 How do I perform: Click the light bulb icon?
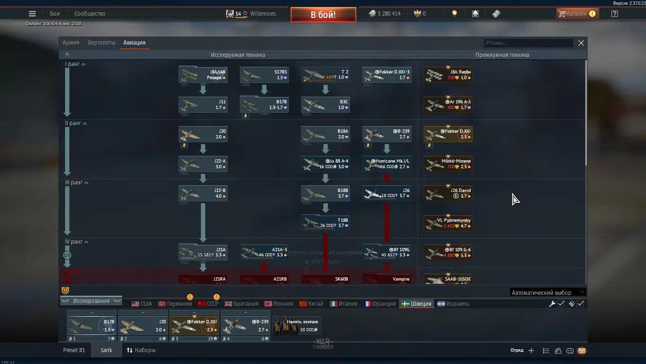455,14
